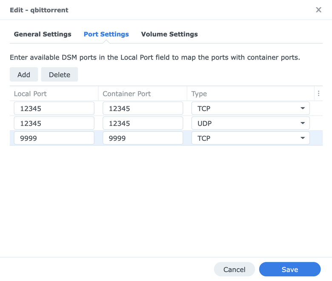The height and width of the screenshot is (281, 332).
Task: Click the Delete button
Action: 60,74
